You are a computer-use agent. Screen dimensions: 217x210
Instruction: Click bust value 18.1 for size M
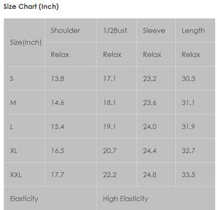coord(110,103)
